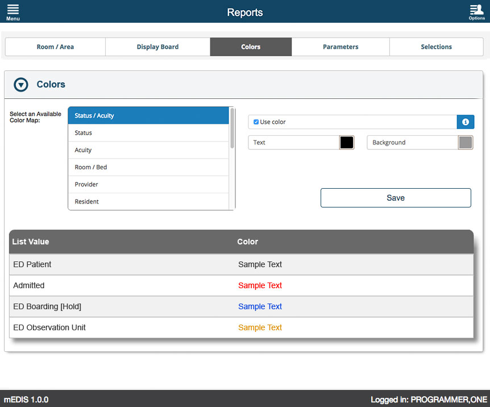Image resolution: width=490 pixels, height=407 pixels.
Task: Open the hamburger Menu icon
Action: click(x=13, y=12)
